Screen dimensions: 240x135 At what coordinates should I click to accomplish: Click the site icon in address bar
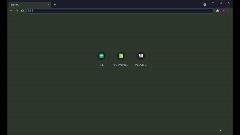pos(29,11)
